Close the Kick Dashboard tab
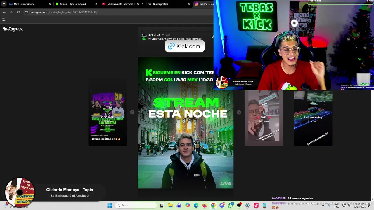This screenshot has width=374, height=210. (96, 4)
